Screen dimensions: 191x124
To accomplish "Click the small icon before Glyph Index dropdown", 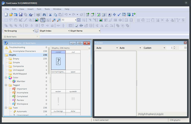I will (x=36, y=31).
